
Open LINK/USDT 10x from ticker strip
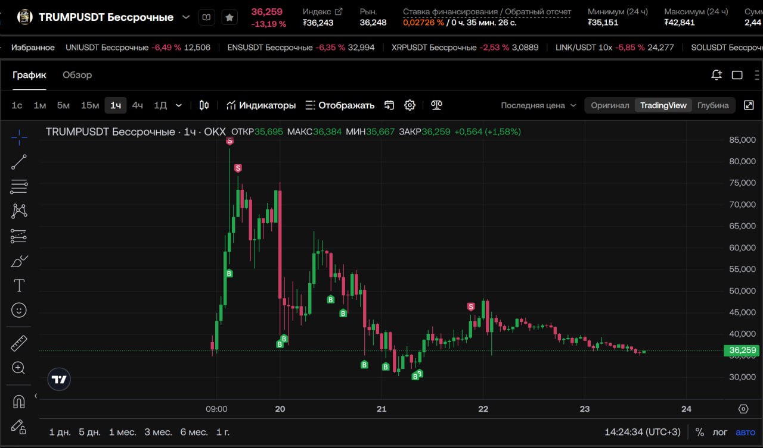[x=615, y=48]
